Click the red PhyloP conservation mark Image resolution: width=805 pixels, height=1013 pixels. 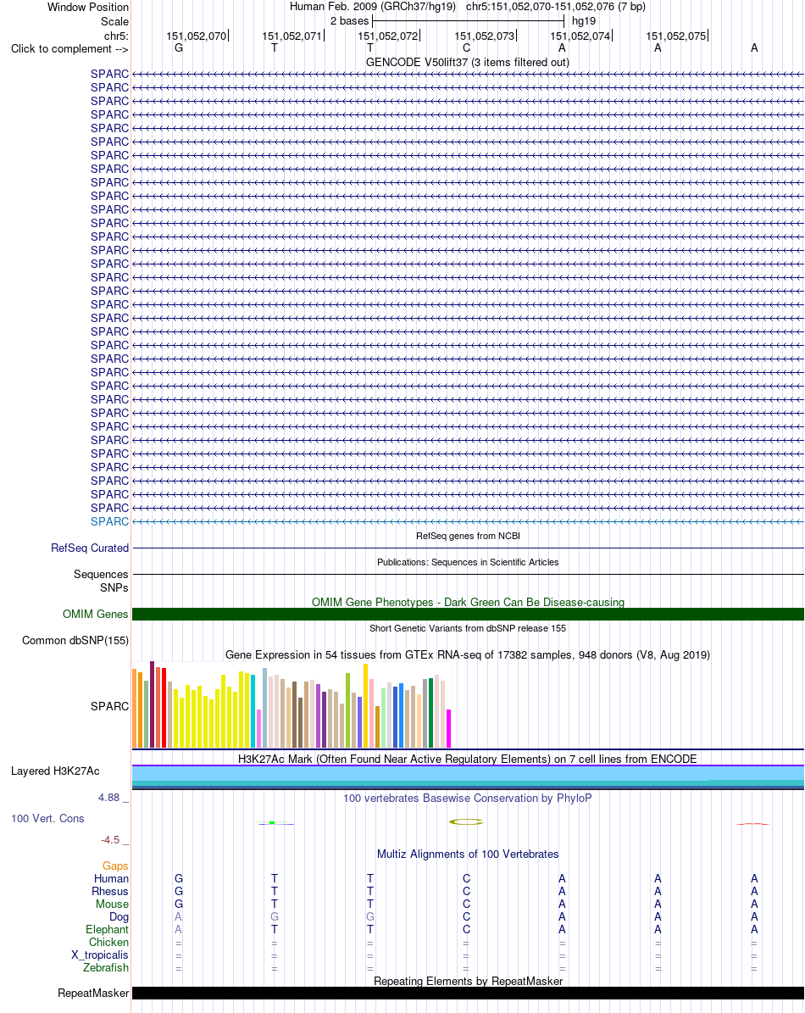(x=753, y=824)
